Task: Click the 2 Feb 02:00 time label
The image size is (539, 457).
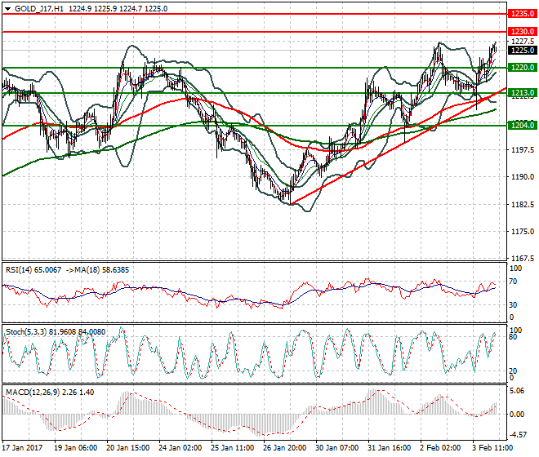Action: coord(441,448)
